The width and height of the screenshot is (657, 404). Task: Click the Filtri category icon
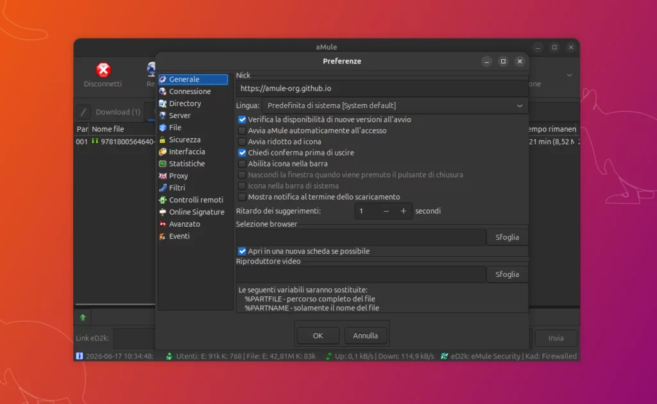(x=162, y=188)
